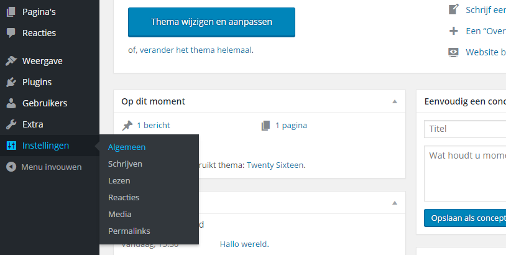Click the Opslaan als concept button
Screen dimensions: 506x255
[464, 218]
